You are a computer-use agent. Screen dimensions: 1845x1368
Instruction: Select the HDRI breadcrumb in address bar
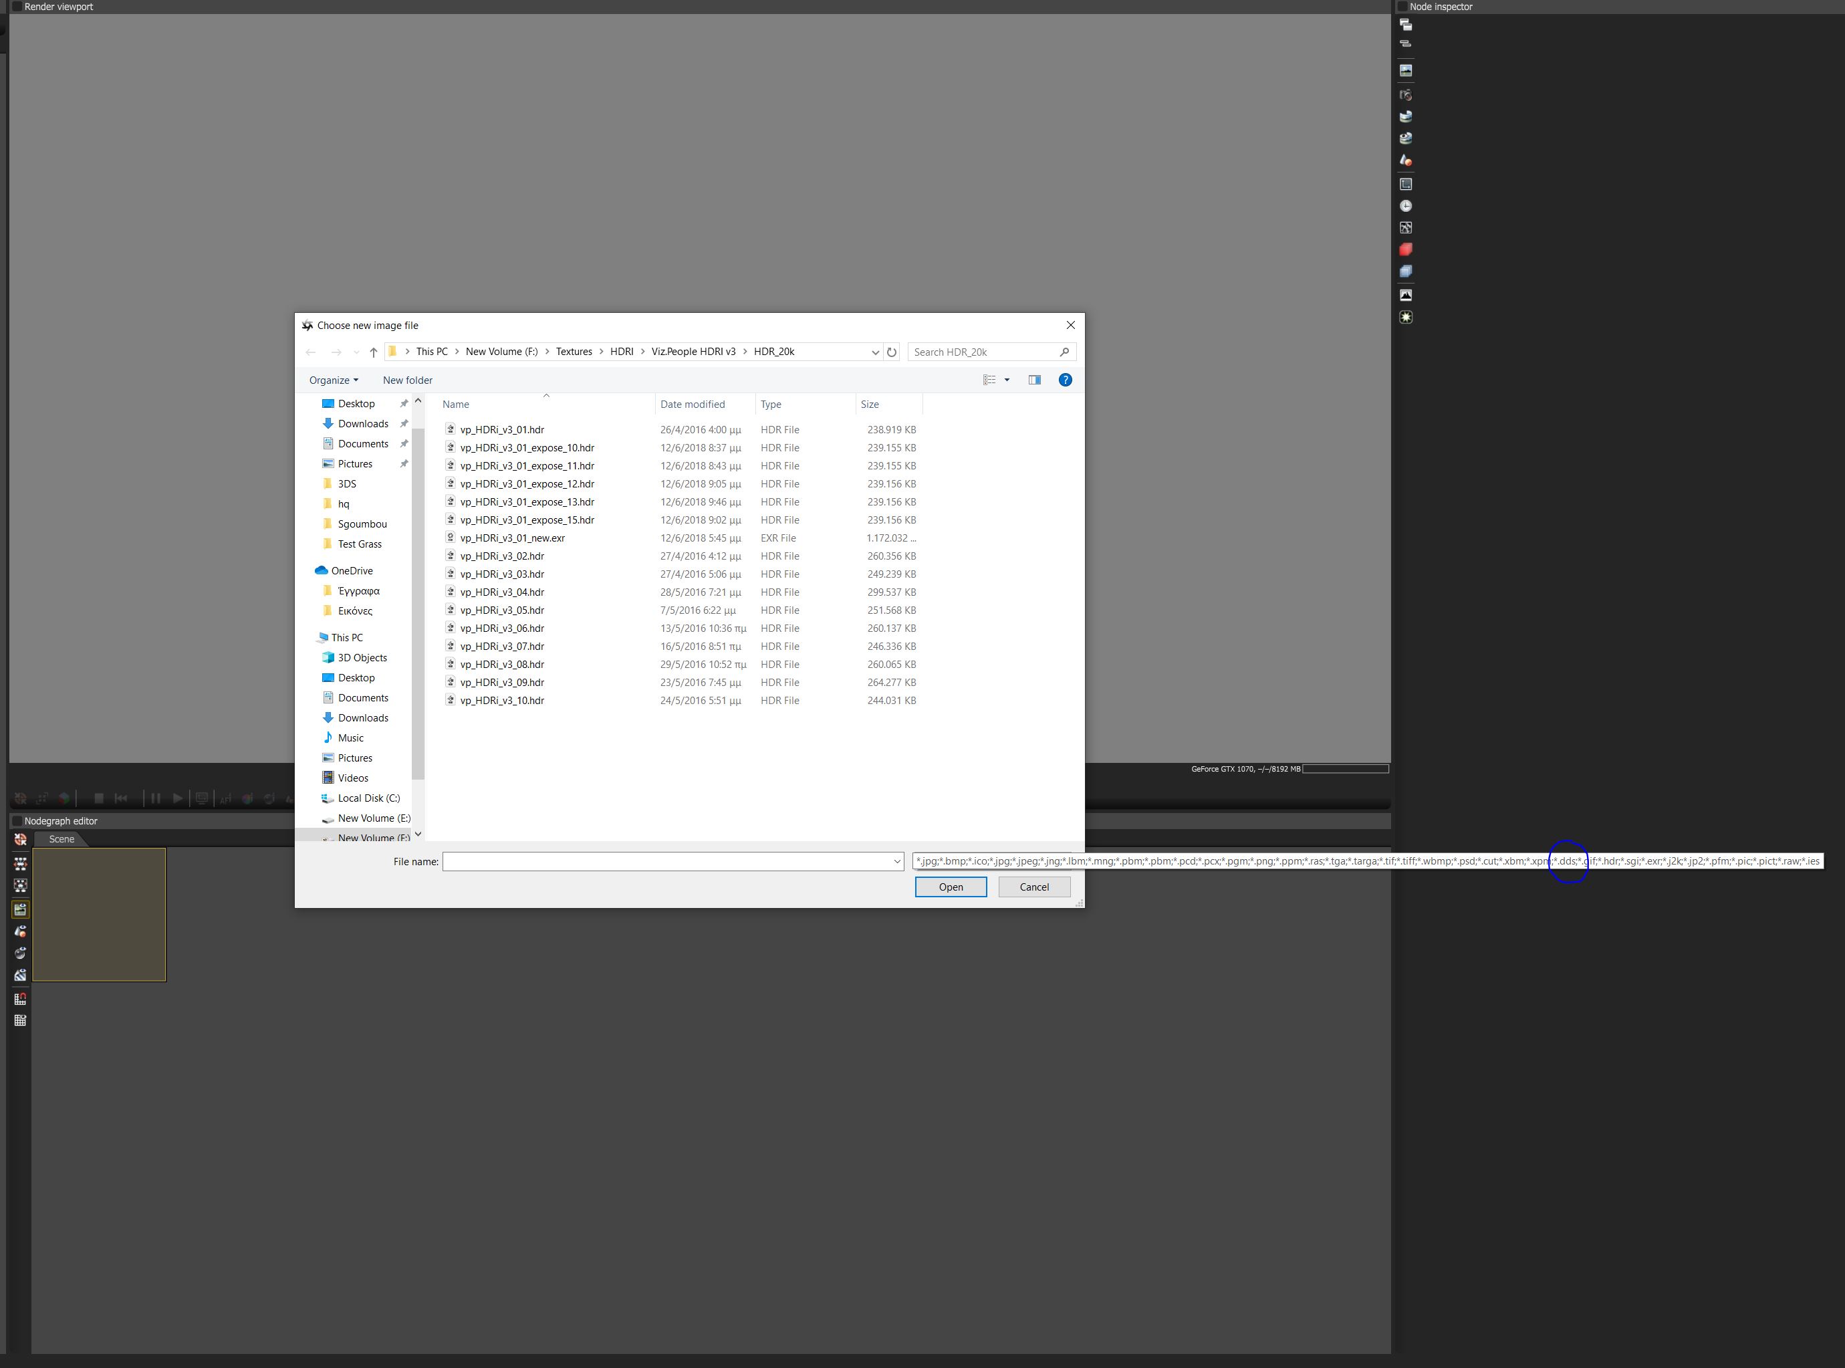621,352
